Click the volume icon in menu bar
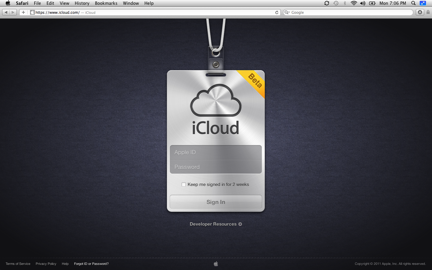Screen dimensions: 432x270 coord(363,3)
